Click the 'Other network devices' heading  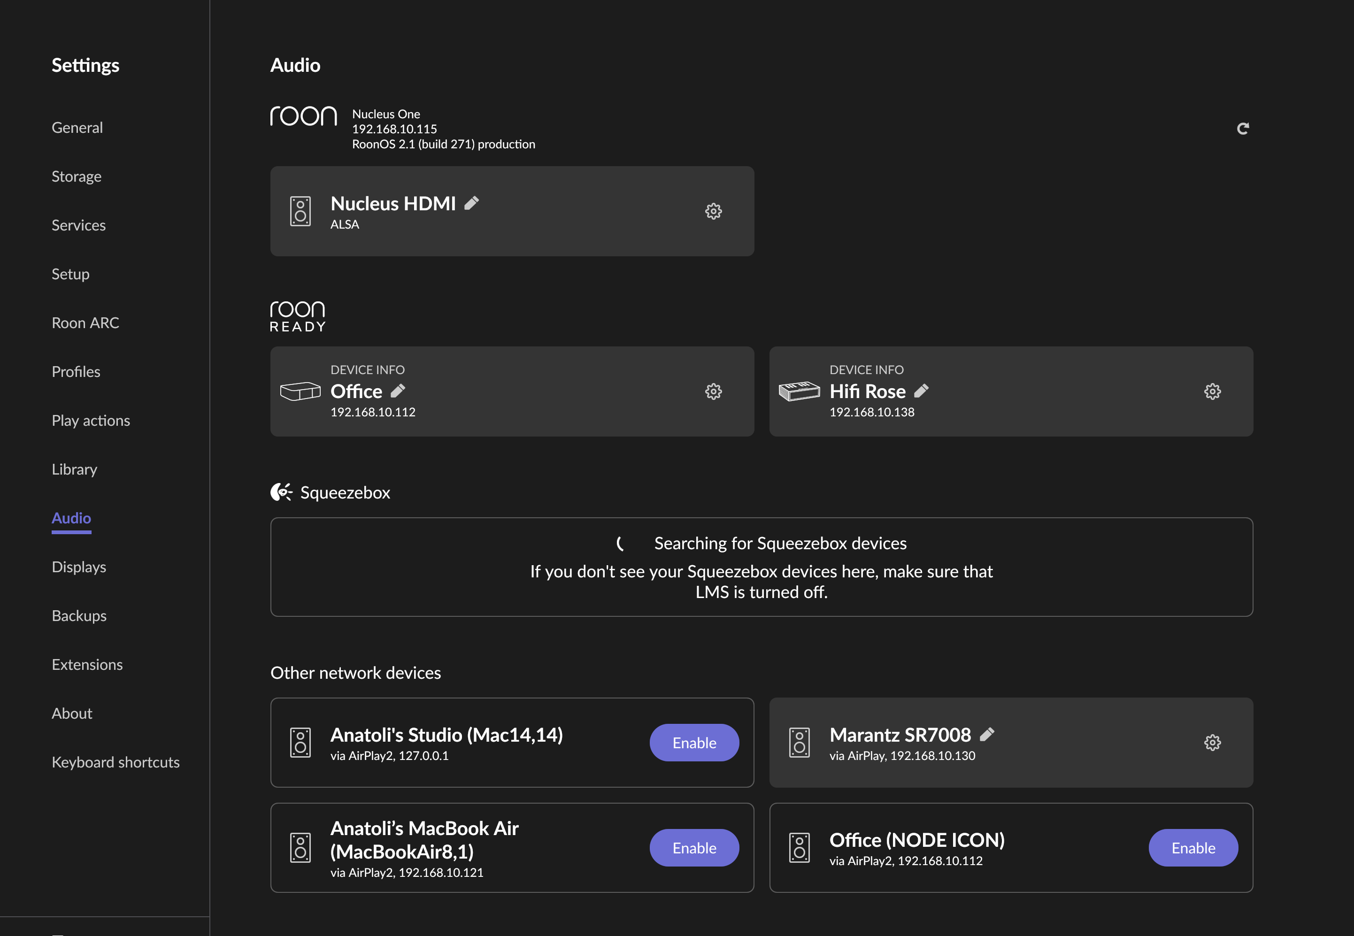coord(355,672)
